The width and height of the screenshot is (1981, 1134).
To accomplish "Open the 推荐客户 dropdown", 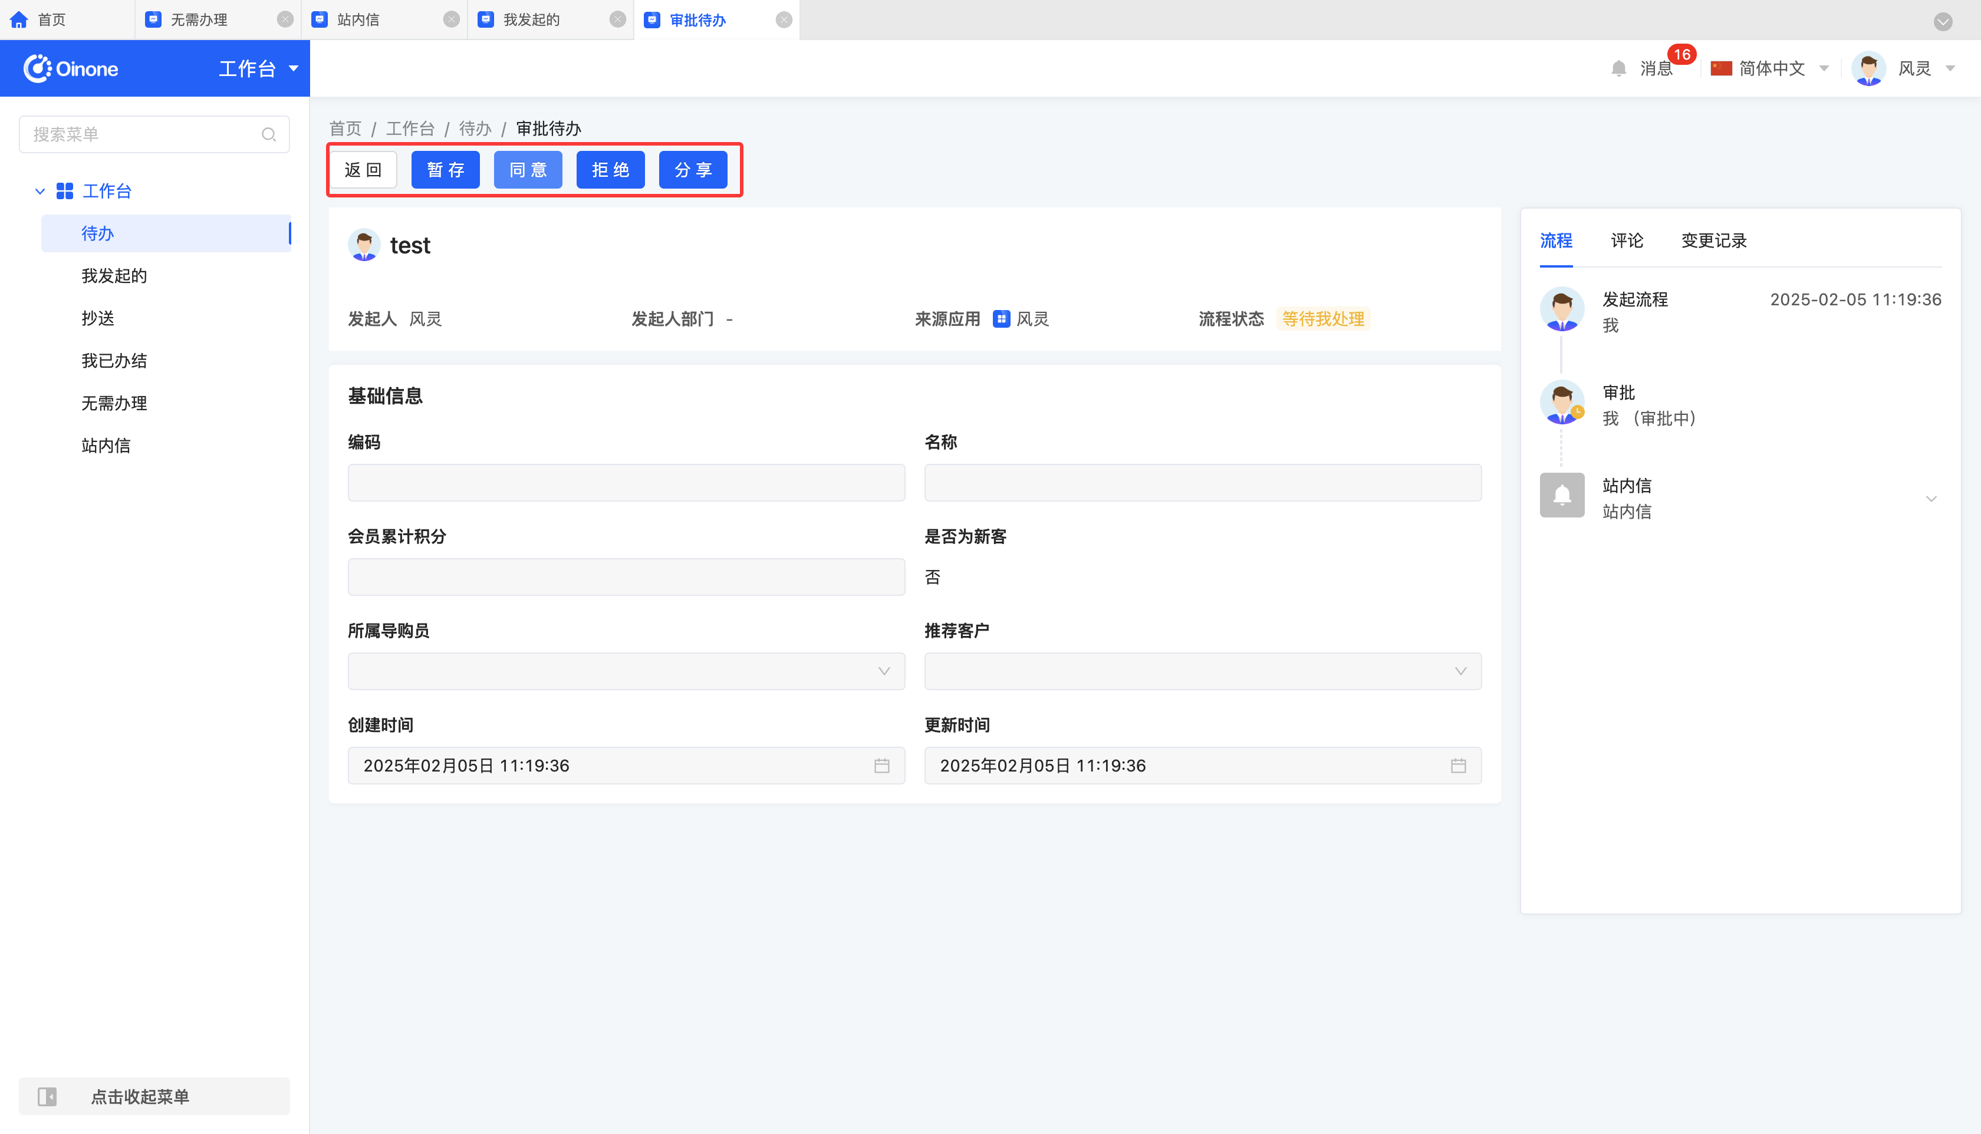I will click(1202, 671).
